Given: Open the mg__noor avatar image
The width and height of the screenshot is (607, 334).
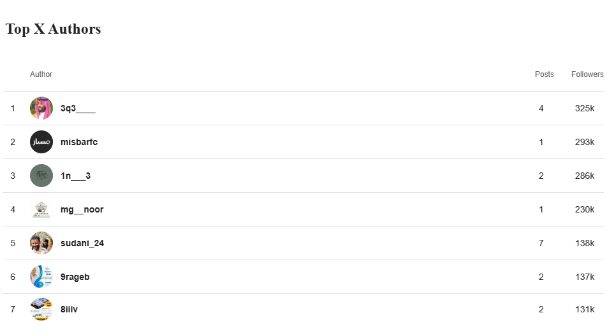Looking at the screenshot, I should click(x=41, y=209).
